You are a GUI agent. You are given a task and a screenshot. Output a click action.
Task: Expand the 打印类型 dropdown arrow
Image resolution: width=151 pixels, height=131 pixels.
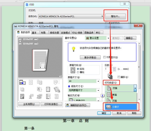(135, 88)
